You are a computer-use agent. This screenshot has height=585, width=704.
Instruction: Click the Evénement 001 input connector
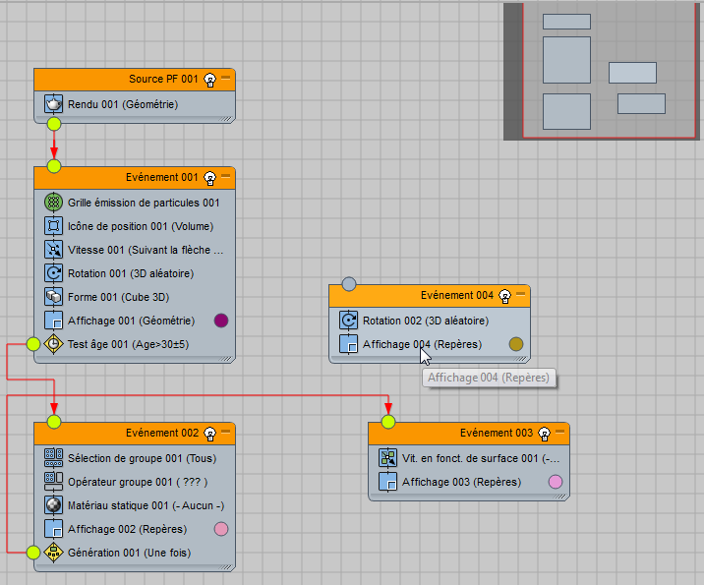point(54,166)
